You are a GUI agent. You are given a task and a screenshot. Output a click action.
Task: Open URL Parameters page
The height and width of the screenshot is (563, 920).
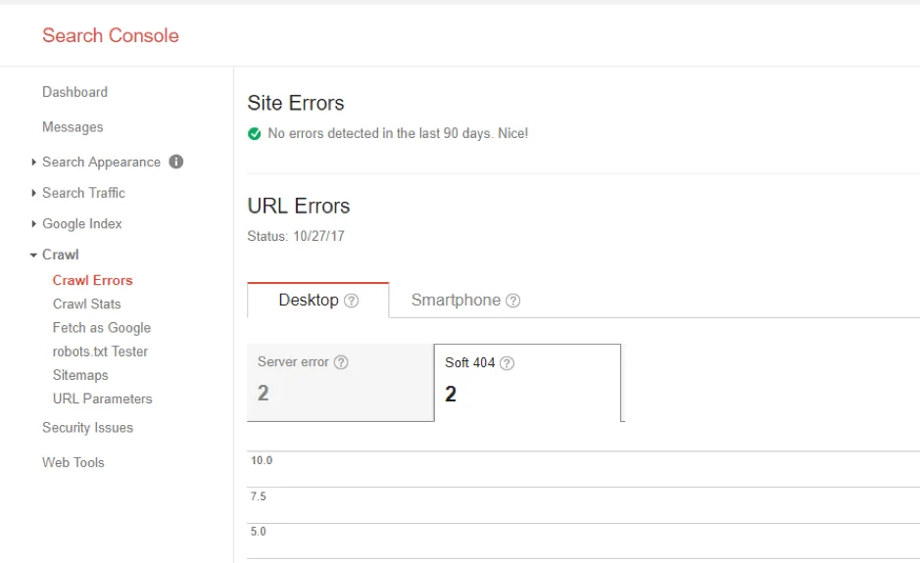tap(103, 399)
